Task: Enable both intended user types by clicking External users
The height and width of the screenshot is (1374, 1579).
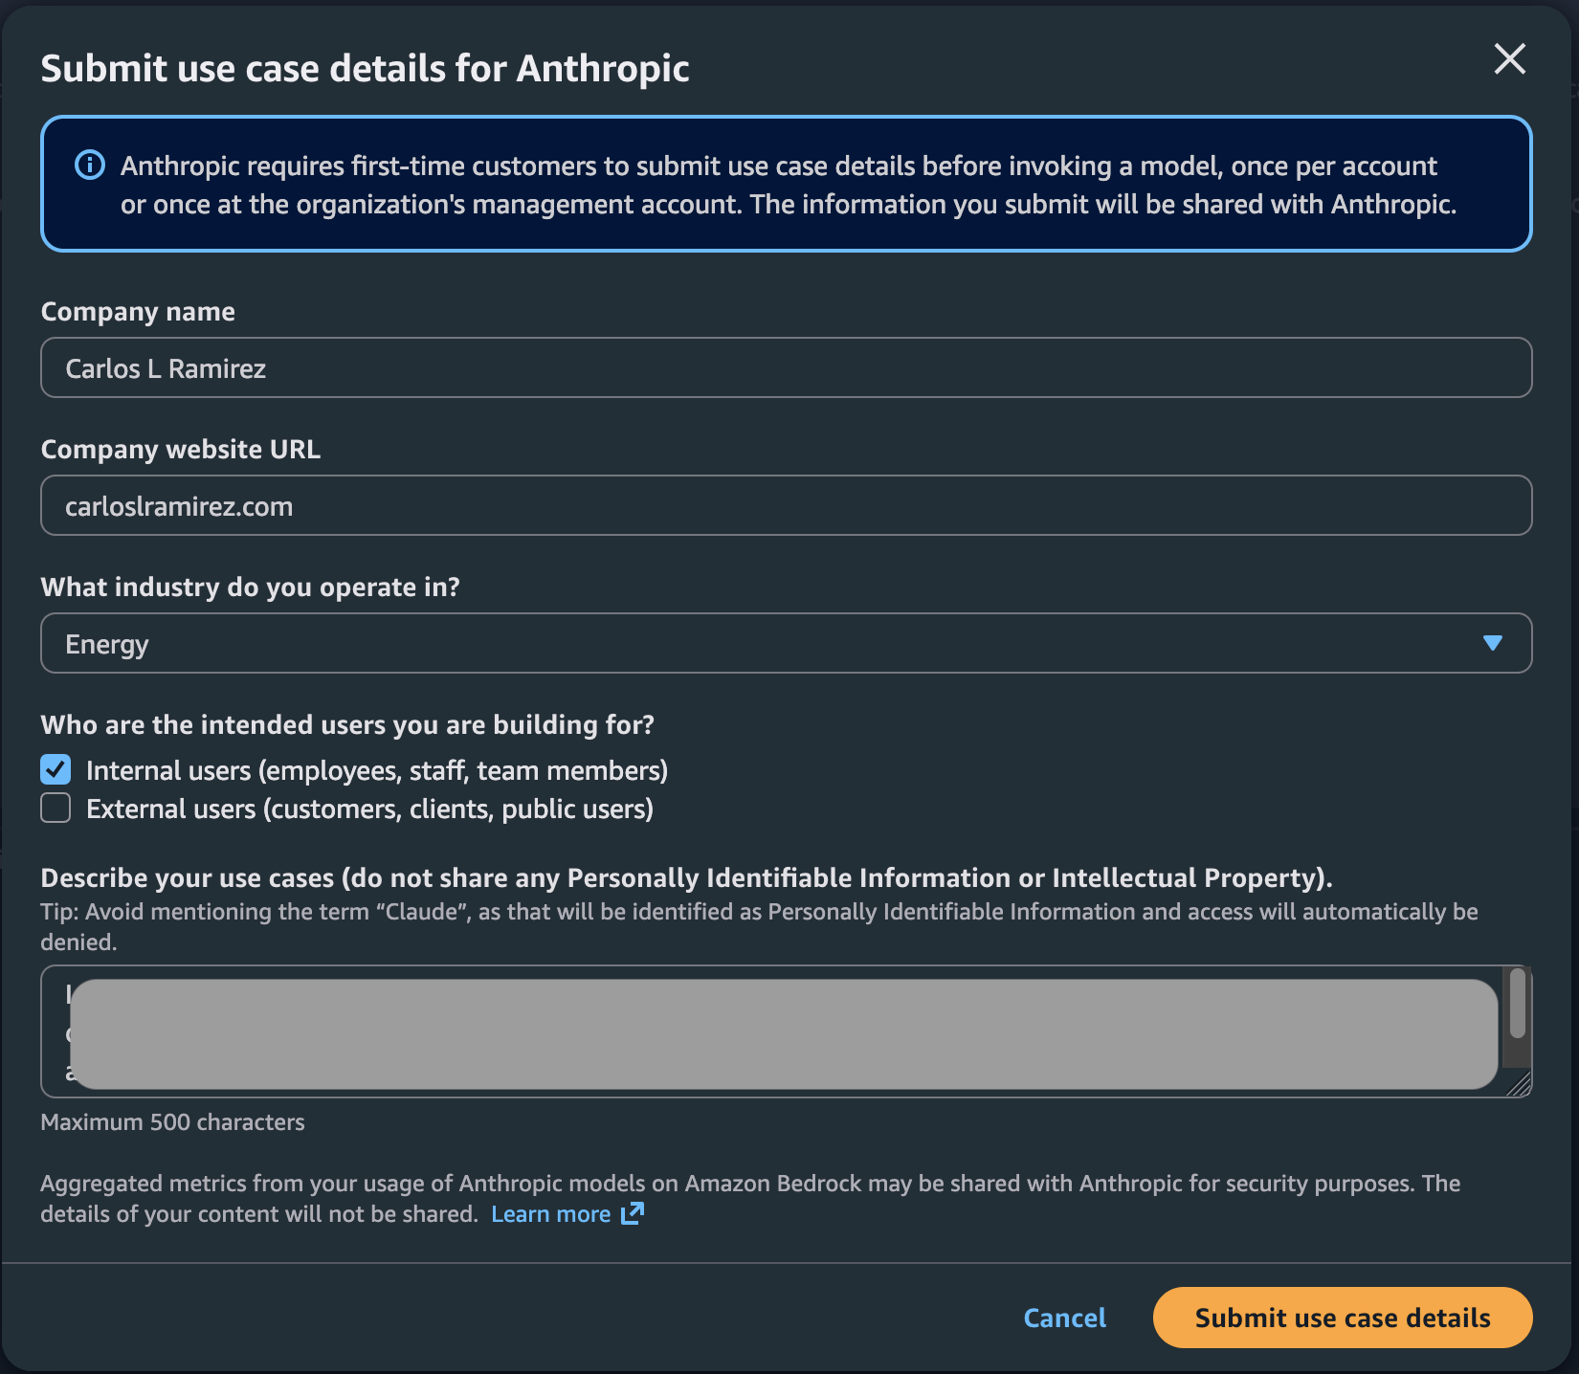Action: (55, 808)
